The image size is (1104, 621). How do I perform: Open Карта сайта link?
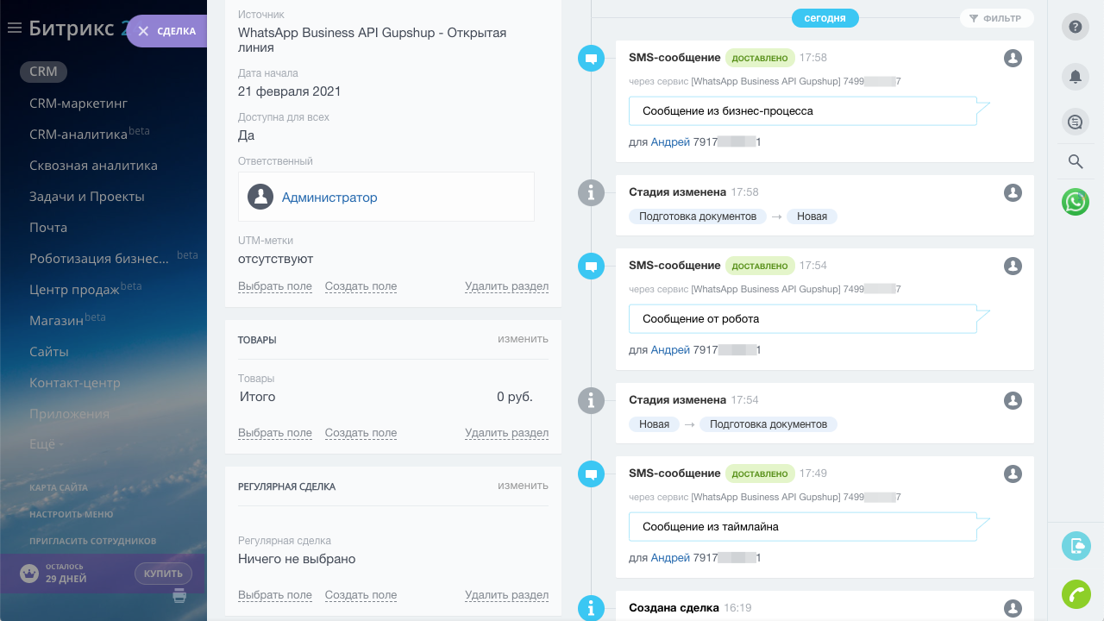coord(59,487)
